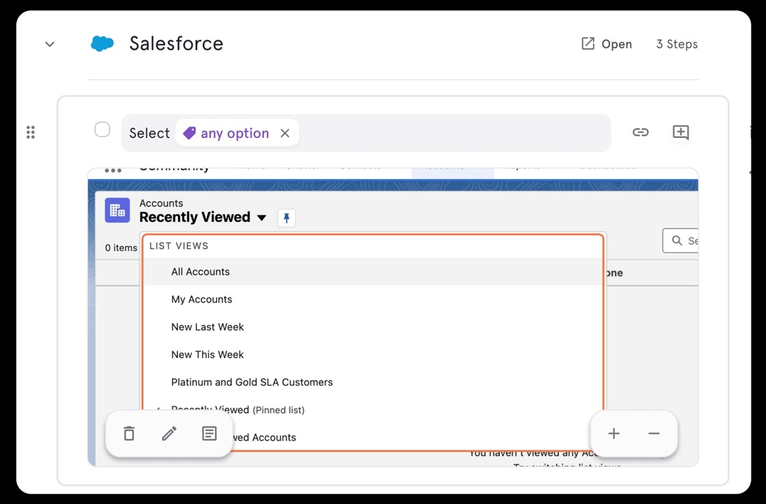Click the Salesforce cloud logo
The width and height of the screenshot is (766, 504).
point(102,44)
